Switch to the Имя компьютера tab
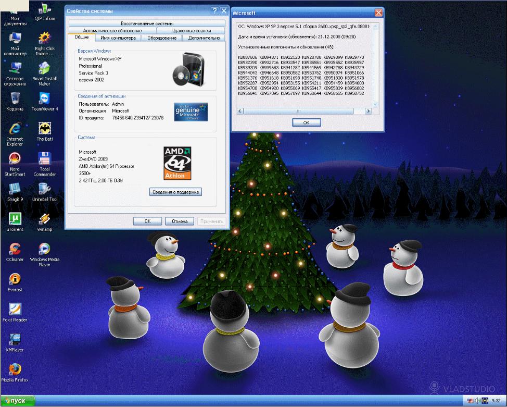This screenshot has height=407, width=507. [x=118, y=38]
